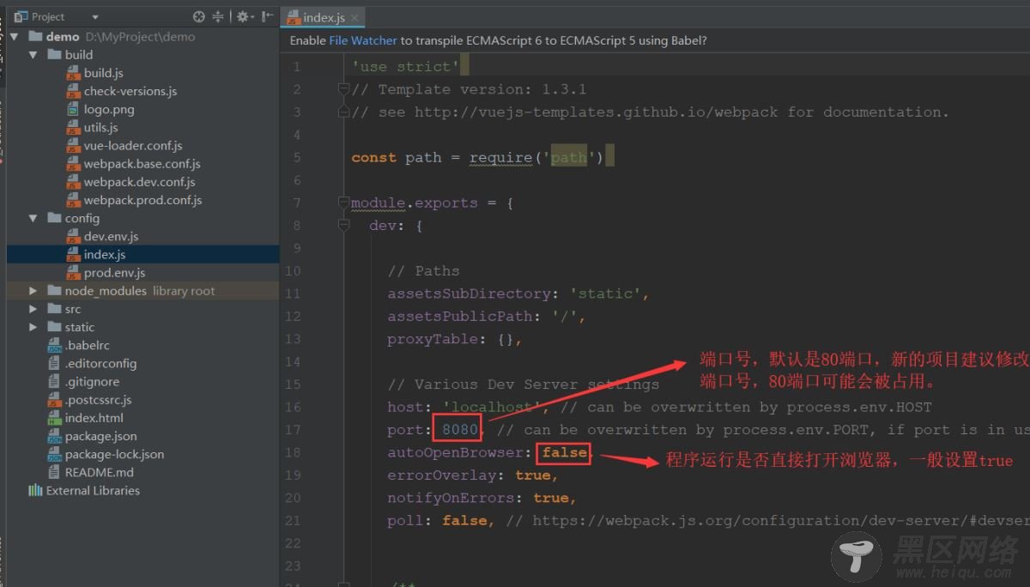Click the Project panel title icon

(x=21, y=16)
